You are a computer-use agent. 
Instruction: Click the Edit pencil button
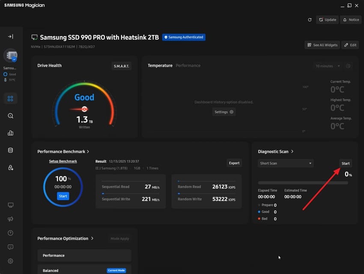[x=350, y=45]
